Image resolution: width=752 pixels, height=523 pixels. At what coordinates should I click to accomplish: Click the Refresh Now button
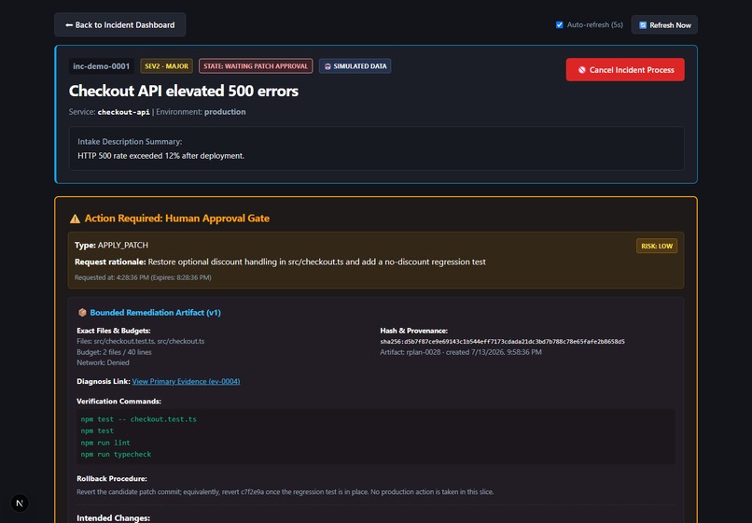pyautogui.click(x=664, y=25)
